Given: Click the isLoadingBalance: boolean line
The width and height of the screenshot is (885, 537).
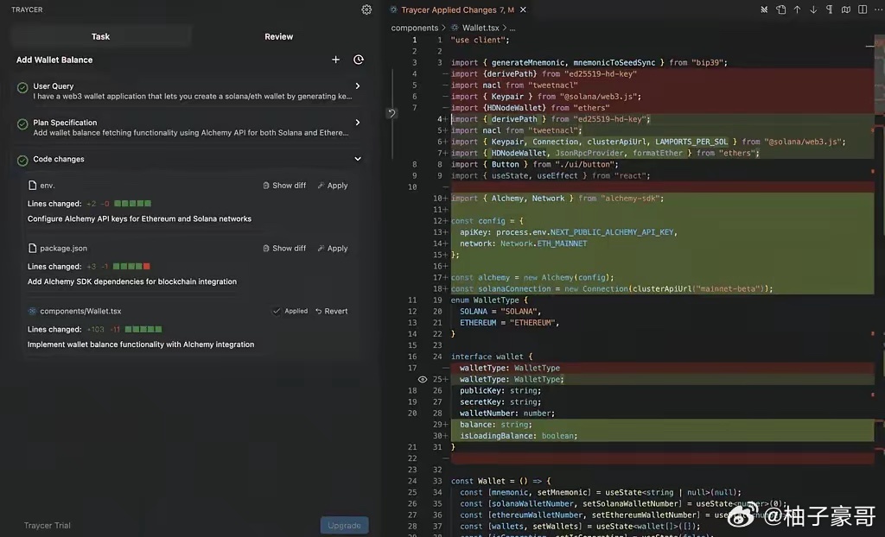Looking at the screenshot, I should point(519,435).
